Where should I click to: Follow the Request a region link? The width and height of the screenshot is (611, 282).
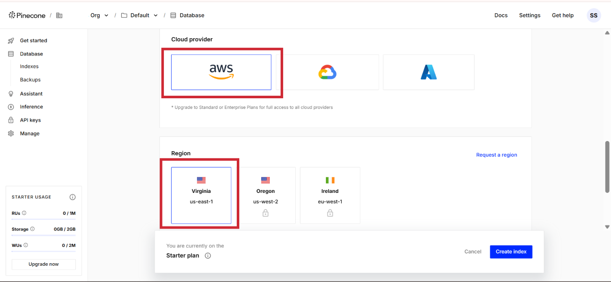tap(496, 155)
